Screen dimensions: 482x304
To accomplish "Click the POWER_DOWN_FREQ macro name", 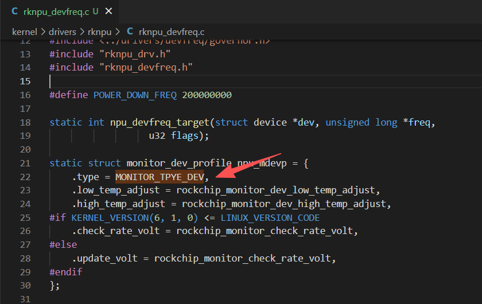I will [135, 95].
